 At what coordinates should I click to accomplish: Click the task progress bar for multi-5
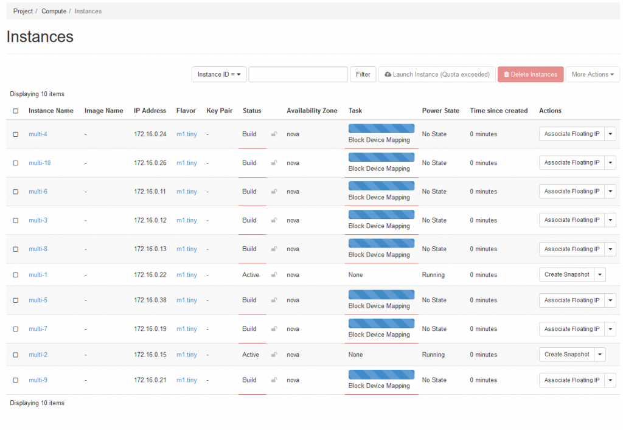(381, 294)
